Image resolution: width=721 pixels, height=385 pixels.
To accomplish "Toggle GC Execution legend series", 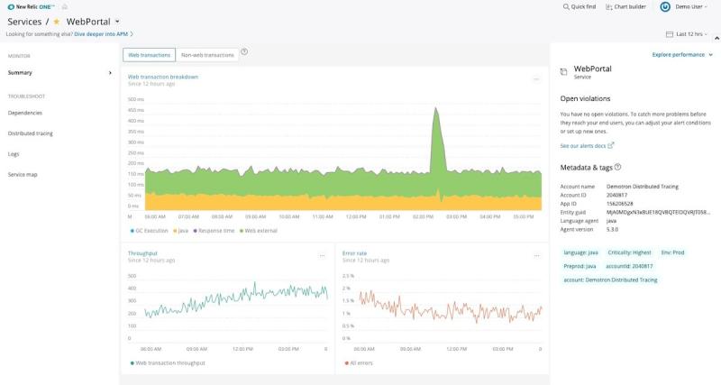I will click(x=150, y=231).
